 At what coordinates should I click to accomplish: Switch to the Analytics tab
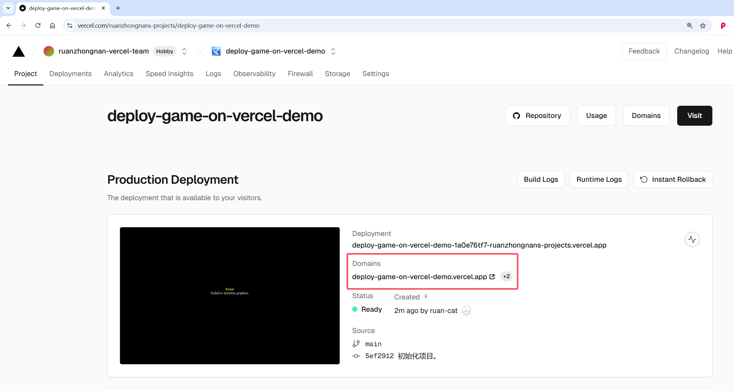(x=118, y=74)
